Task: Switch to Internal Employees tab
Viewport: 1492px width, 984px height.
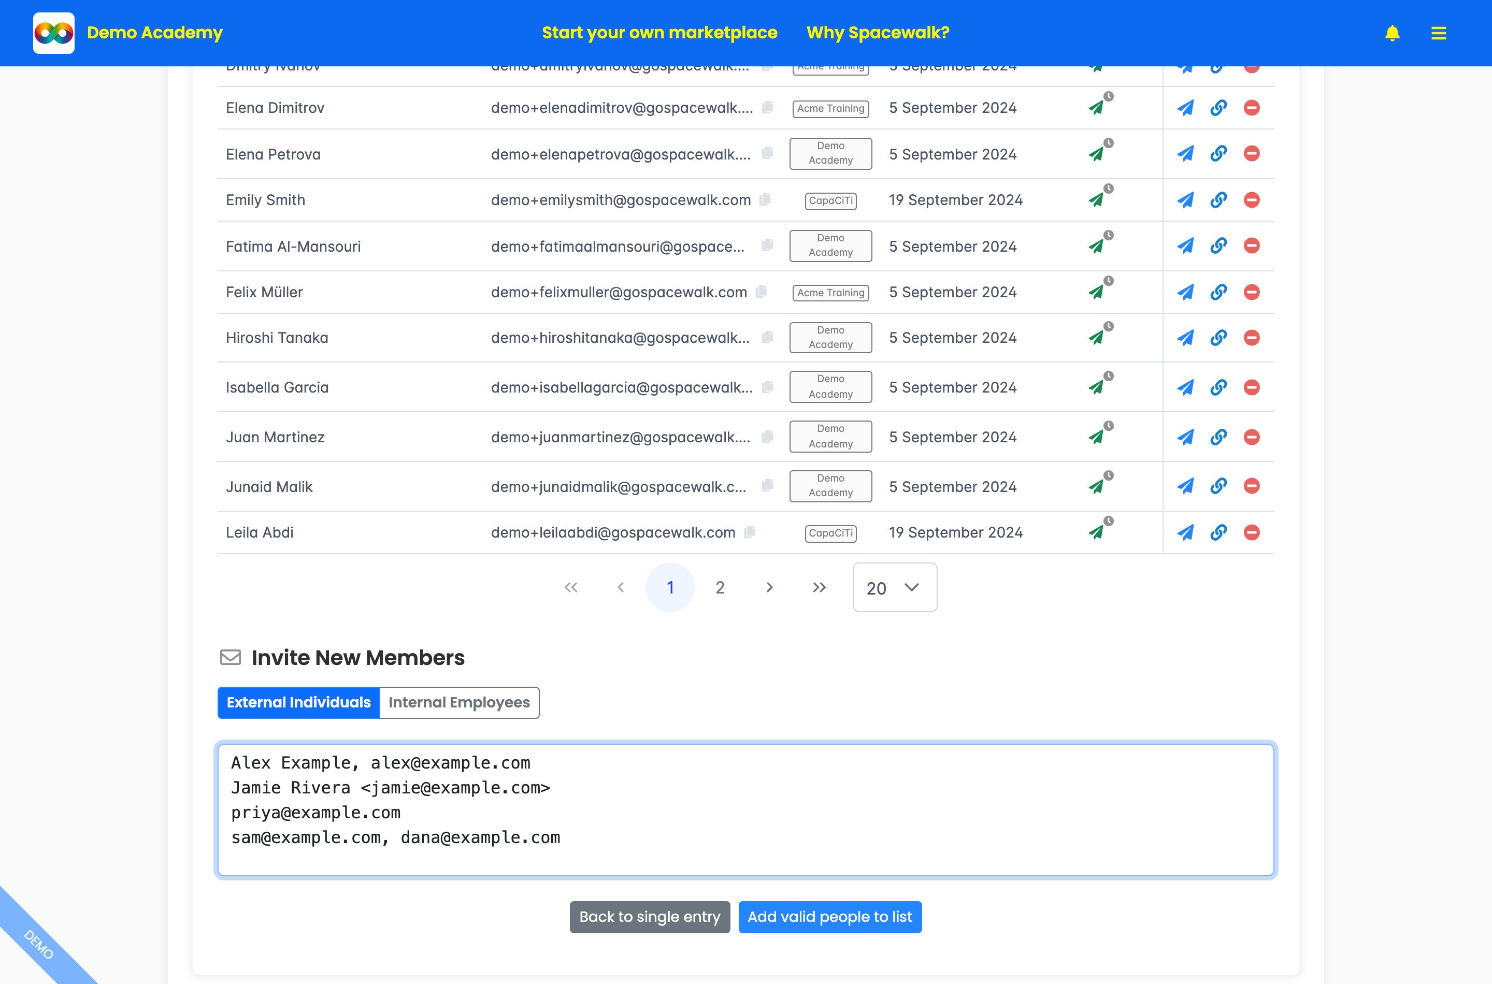Action: [x=460, y=703]
